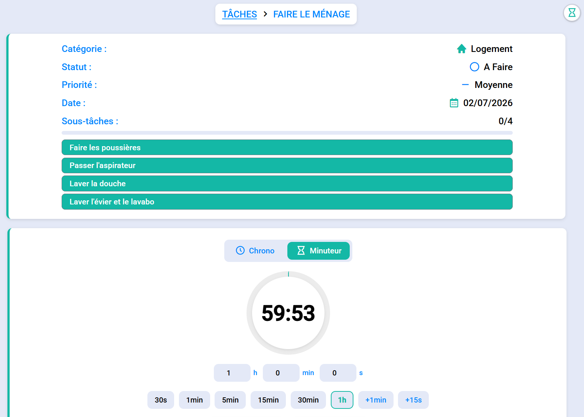Click the A Faire status text

498,67
